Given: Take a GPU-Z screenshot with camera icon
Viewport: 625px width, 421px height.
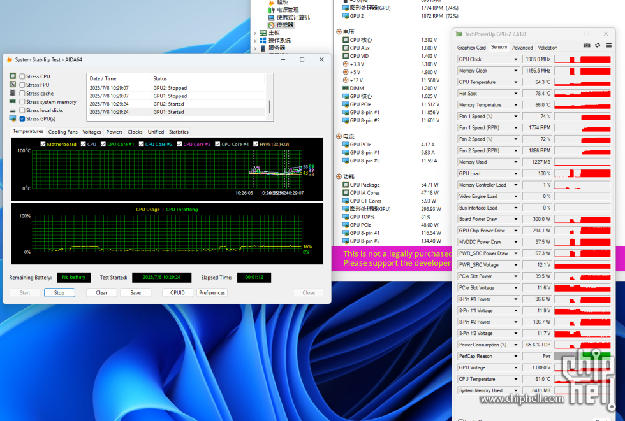Looking at the screenshot, I should coord(587,45).
